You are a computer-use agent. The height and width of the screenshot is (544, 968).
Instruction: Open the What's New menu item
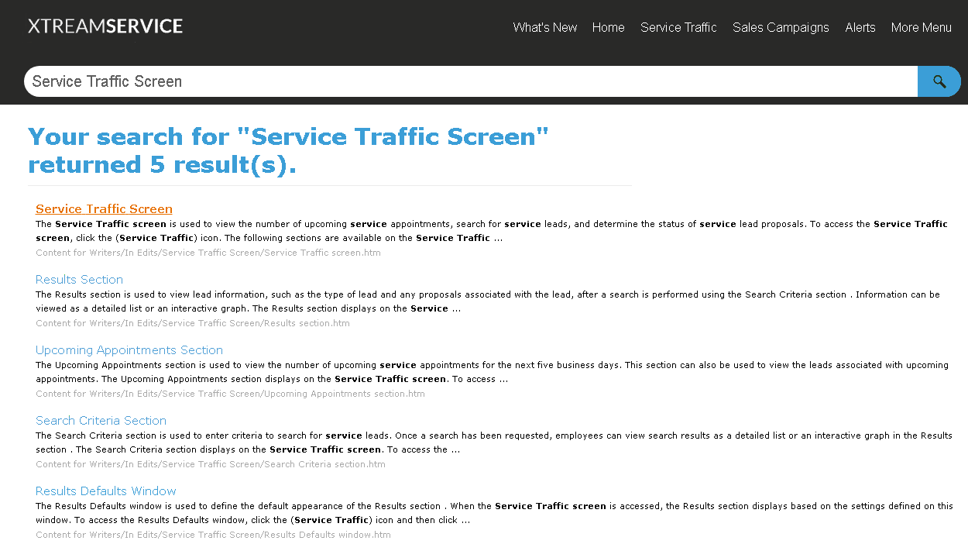click(544, 27)
